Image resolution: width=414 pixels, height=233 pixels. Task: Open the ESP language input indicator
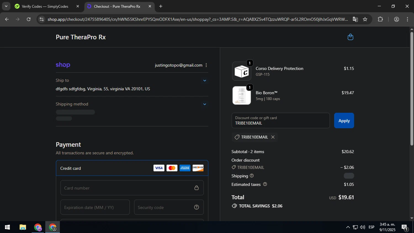(371, 227)
